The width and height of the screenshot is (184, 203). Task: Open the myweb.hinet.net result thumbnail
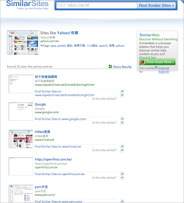point(21,84)
